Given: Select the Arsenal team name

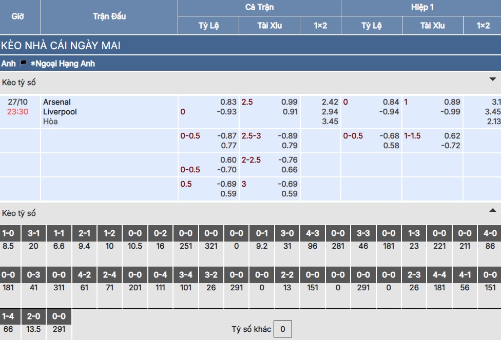Looking at the screenshot, I should point(57,102).
